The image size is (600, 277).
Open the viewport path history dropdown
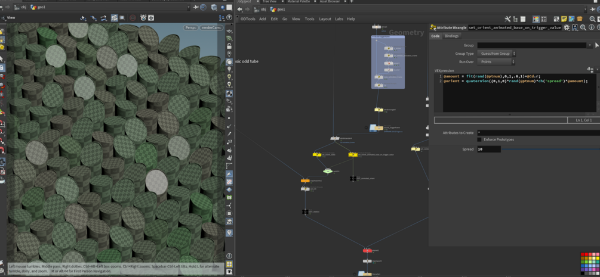click(x=188, y=7)
